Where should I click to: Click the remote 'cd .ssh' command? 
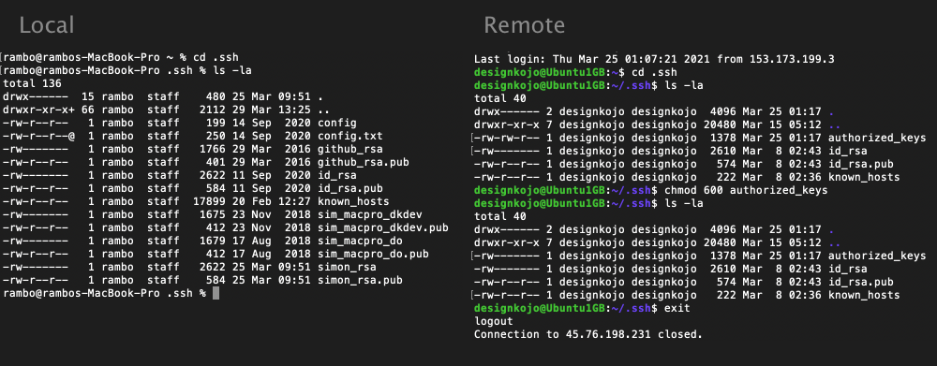(646, 72)
